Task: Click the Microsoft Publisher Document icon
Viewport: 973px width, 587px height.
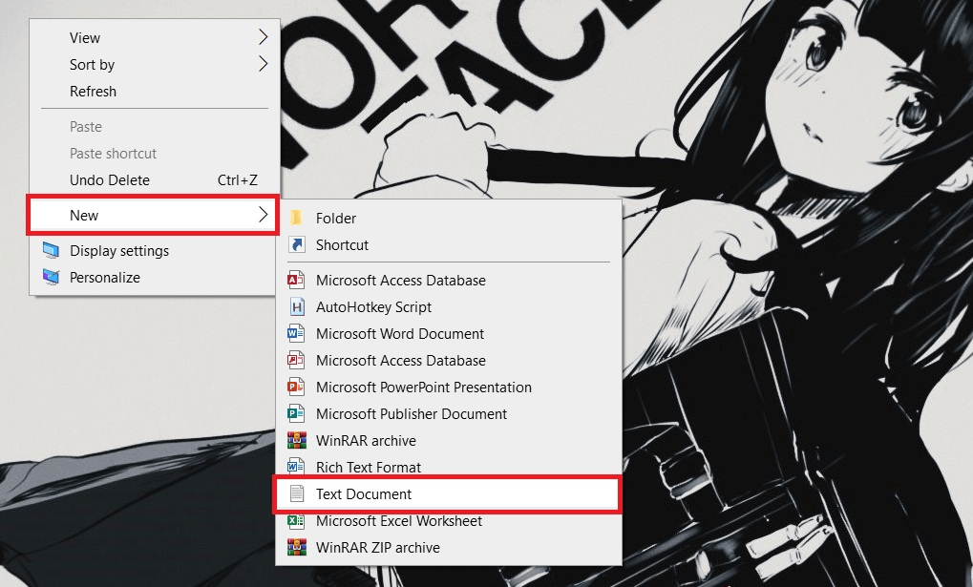Action: [297, 414]
